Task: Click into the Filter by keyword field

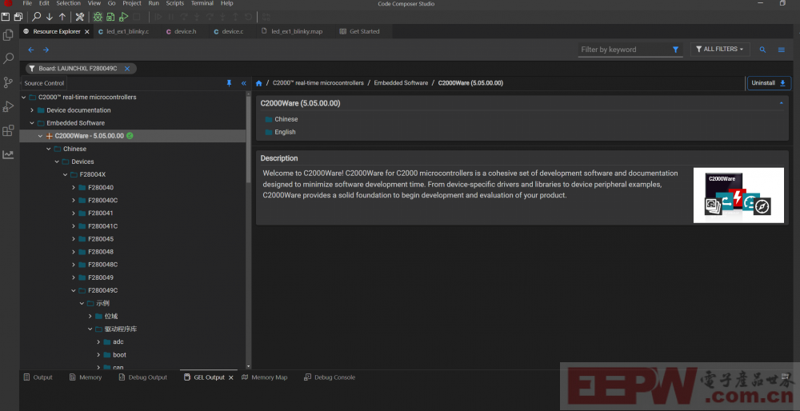Action: pos(625,50)
